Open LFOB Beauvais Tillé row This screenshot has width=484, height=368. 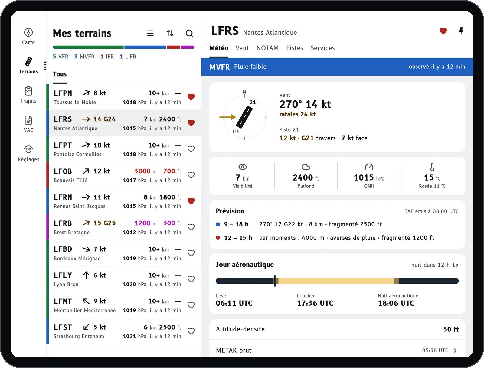[124, 175]
